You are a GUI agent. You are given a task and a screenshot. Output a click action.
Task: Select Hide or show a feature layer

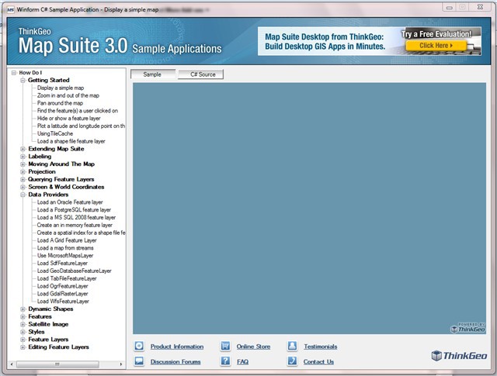(x=69, y=119)
